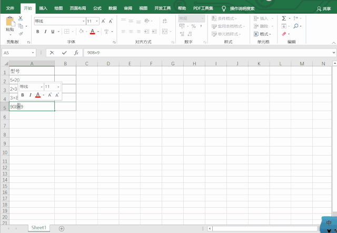Click the AutoSum sigma icon

pos(284,18)
